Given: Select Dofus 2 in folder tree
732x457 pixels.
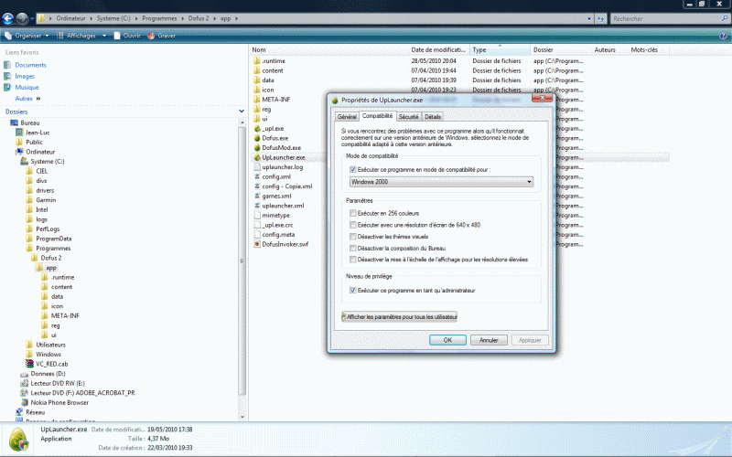Looking at the screenshot, I should pyautogui.click(x=51, y=258).
